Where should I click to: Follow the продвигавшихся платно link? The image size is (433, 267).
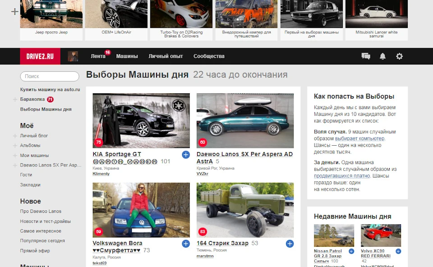coord(341,176)
